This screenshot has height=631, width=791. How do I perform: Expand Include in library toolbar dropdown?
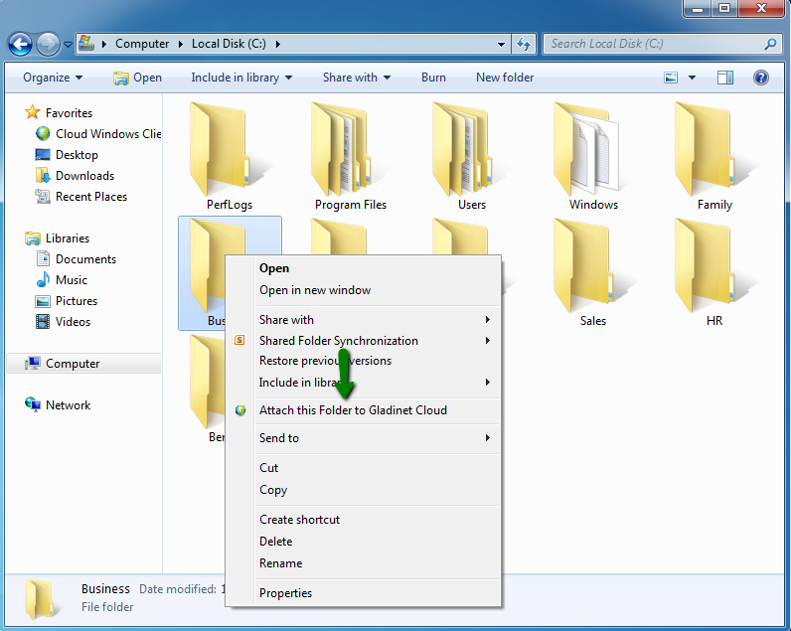(x=241, y=78)
